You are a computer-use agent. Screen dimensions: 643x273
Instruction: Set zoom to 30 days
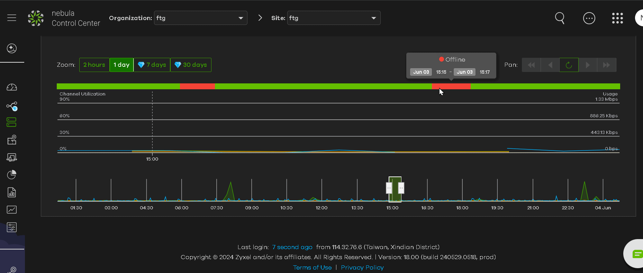coord(191,65)
